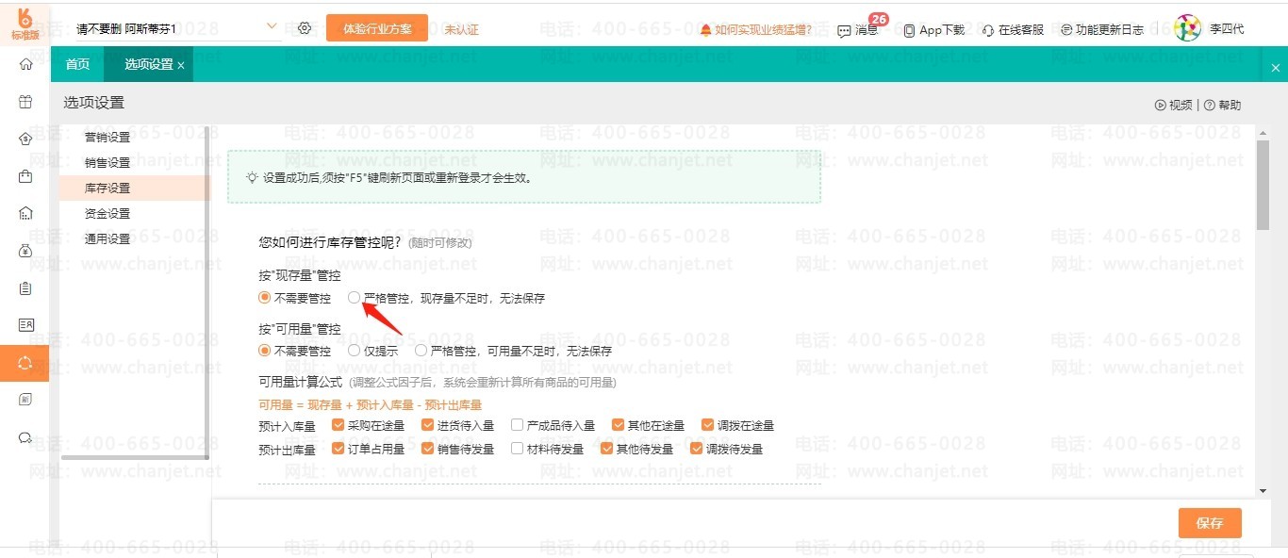
Task: Select 销售设置 in the settings list
Action: (107, 163)
